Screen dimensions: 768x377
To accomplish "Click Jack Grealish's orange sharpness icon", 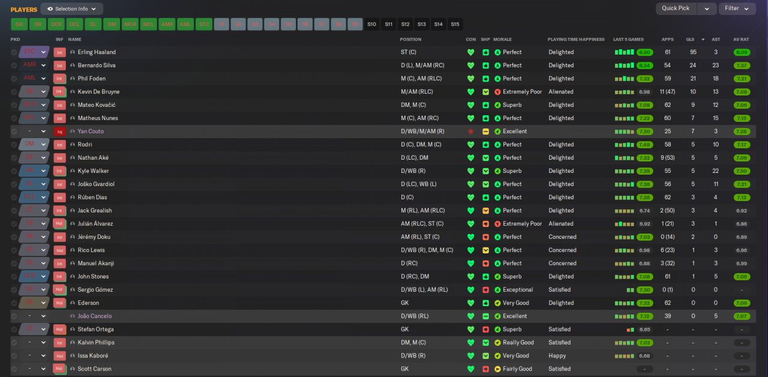I will (485, 211).
